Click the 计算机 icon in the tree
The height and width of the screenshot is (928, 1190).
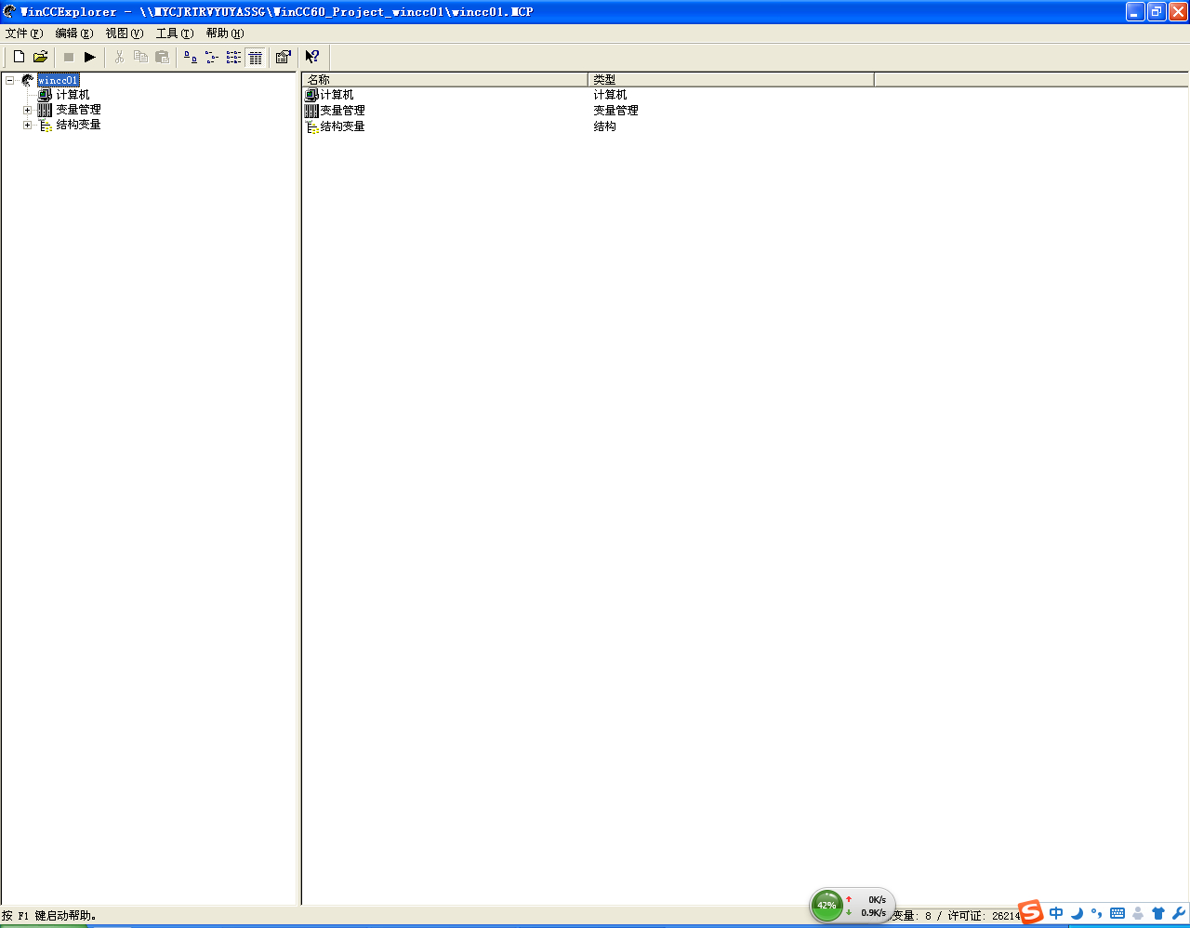pos(45,95)
